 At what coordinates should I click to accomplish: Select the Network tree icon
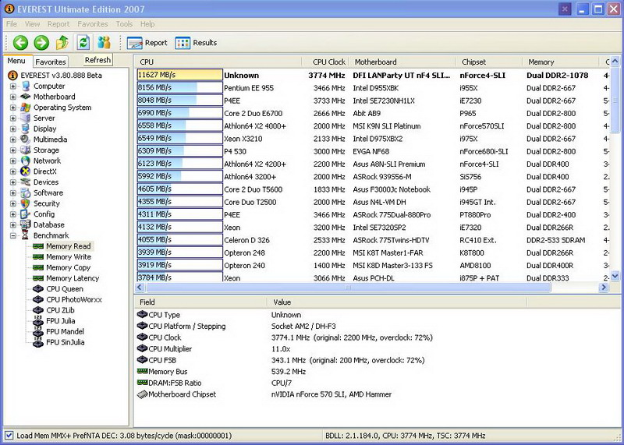point(26,161)
